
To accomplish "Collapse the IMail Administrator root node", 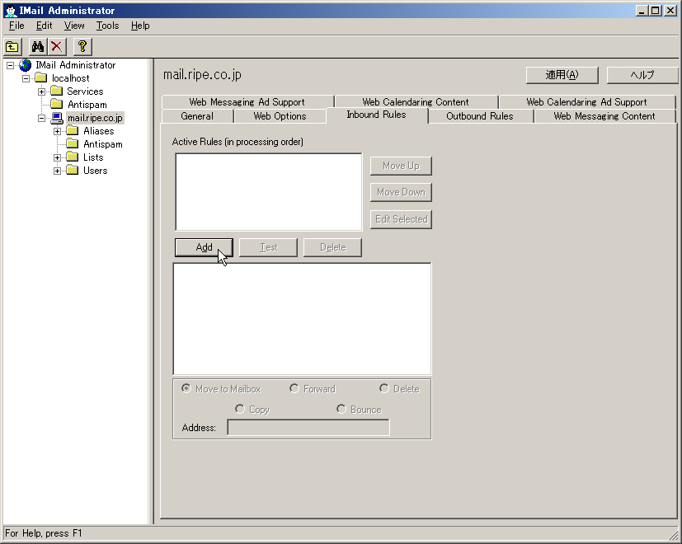I will [x=10, y=66].
